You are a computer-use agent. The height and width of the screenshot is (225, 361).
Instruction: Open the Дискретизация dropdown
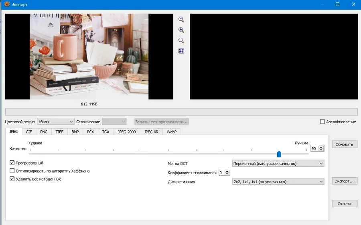(x=278, y=182)
